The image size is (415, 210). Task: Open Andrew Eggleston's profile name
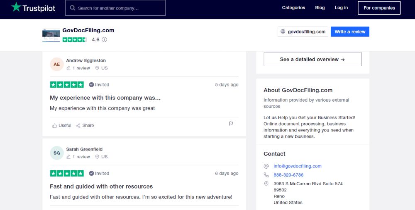click(86, 61)
